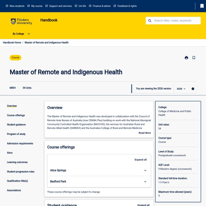Open the 2026 version year dropdown
The image size is (206, 206).
[181, 89]
